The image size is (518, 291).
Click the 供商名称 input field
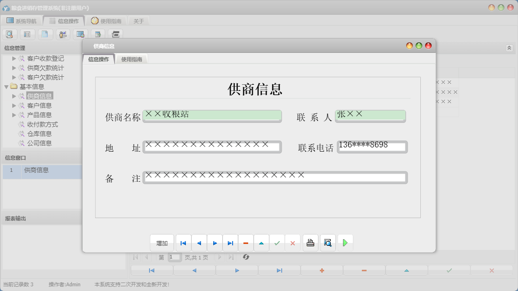click(212, 116)
